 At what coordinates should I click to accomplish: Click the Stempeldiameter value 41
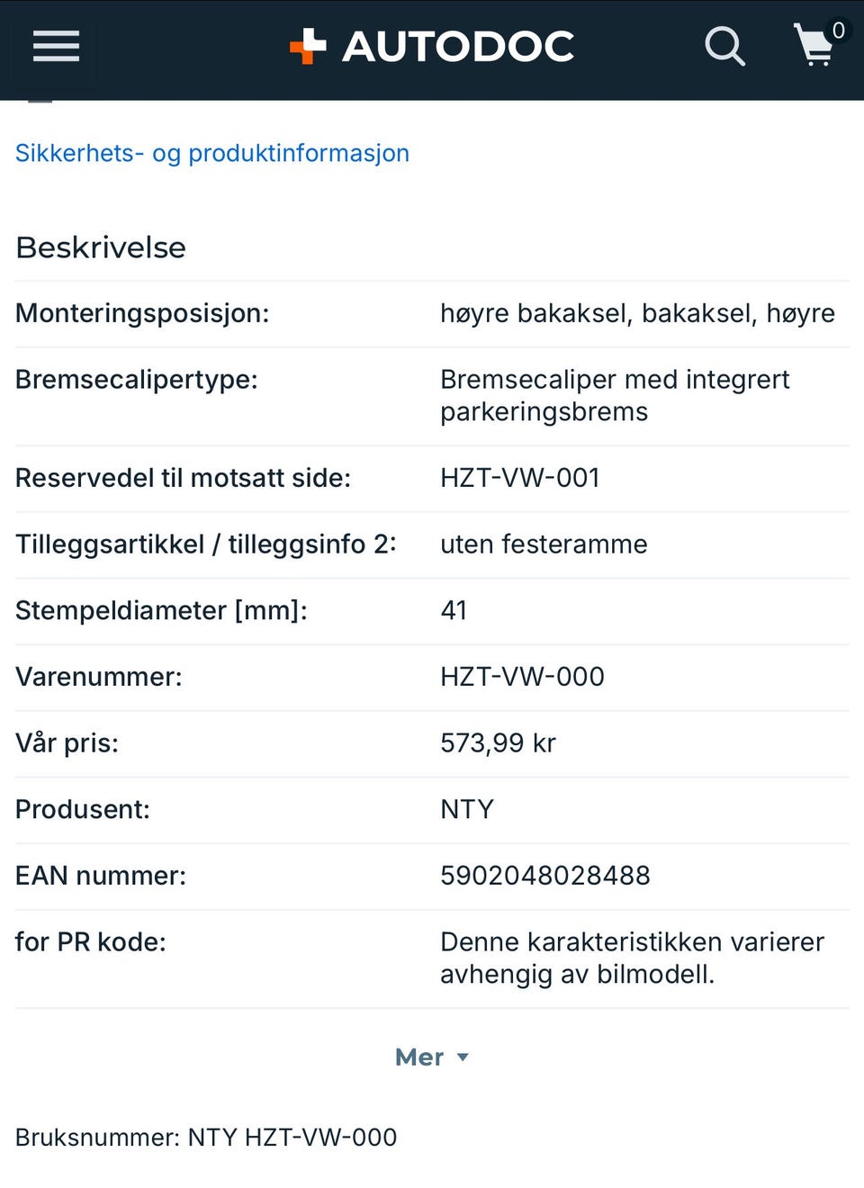tap(454, 610)
